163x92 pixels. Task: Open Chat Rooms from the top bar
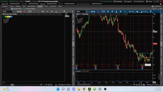tap(139, 2)
